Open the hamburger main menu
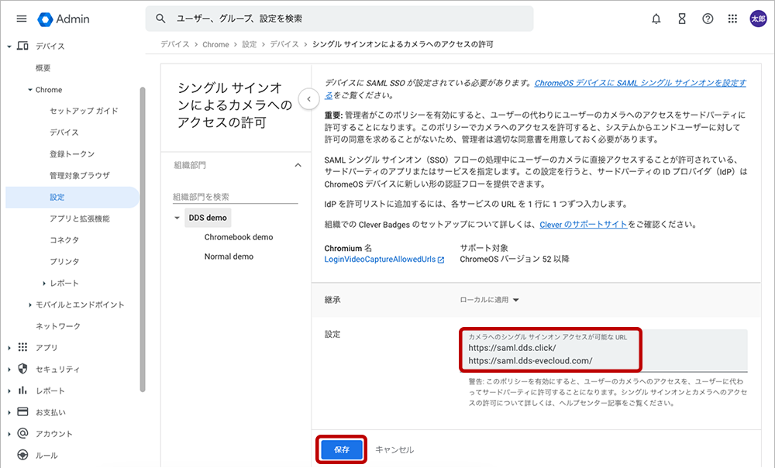 (x=21, y=19)
